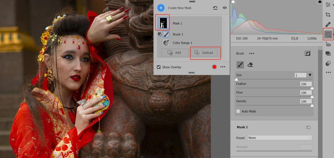This screenshot has width=334, height=158.
Task: Toggle highlight clipping warning on histogram
Action: (320, 2)
